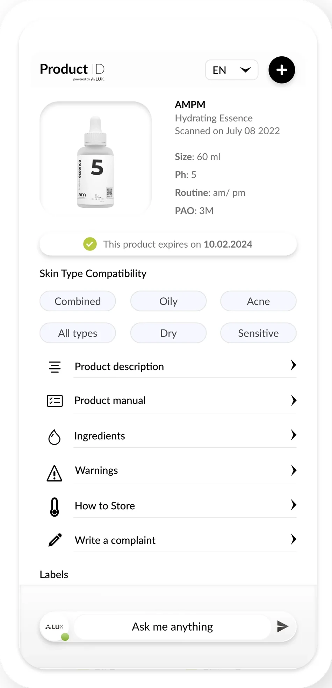Expand Product description with its chevron

pyautogui.click(x=294, y=365)
